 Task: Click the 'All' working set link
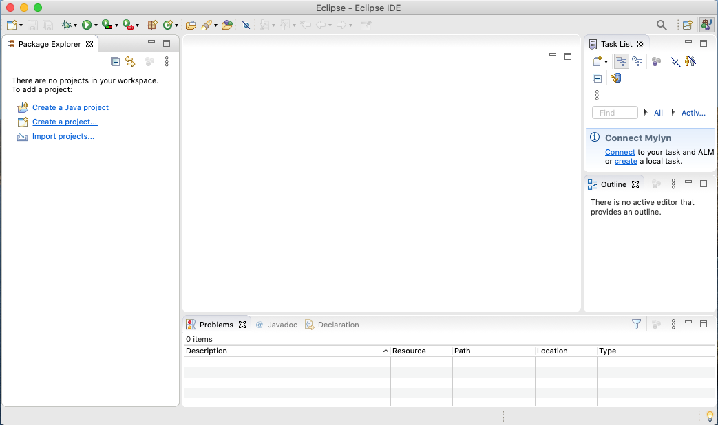[x=659, y=113]
